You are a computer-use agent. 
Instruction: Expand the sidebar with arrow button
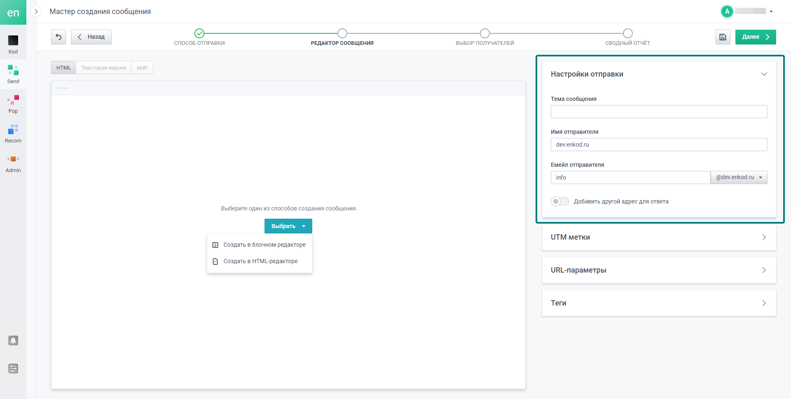36,12
